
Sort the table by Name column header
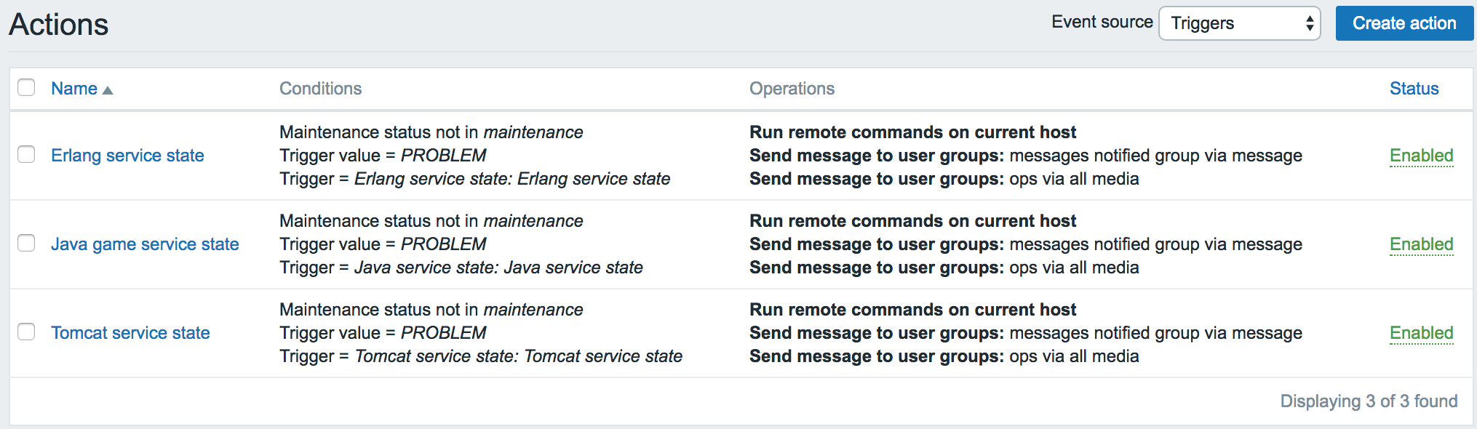click(x=74, y=89)
